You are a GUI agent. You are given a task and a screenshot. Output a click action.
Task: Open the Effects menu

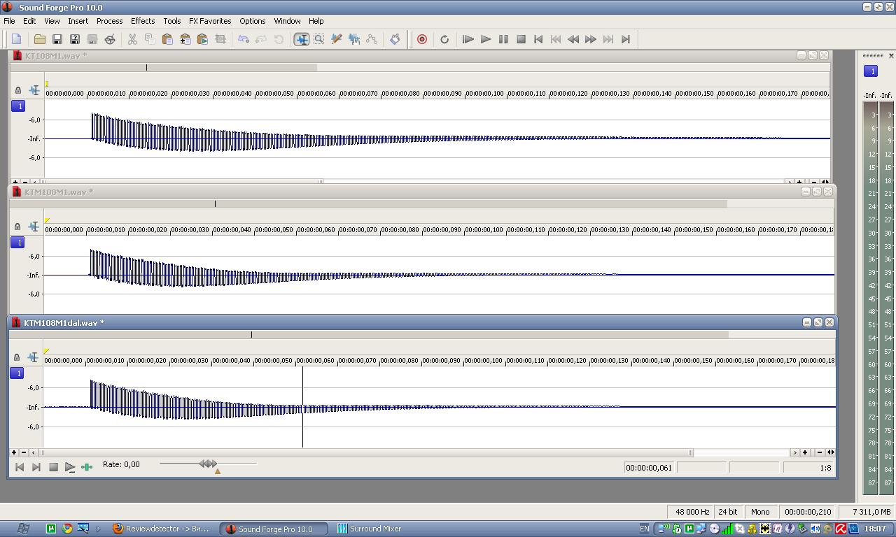(x=143, y=21)
